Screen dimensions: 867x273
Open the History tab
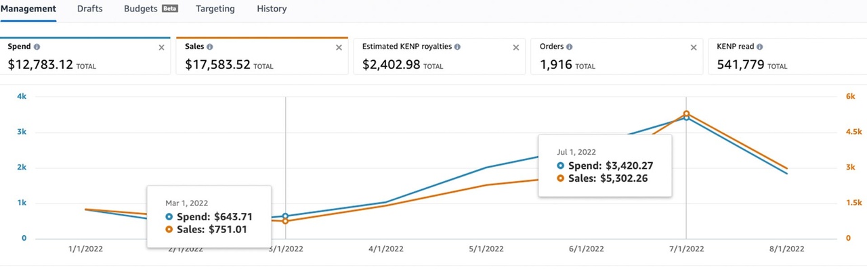coord(272,9)
